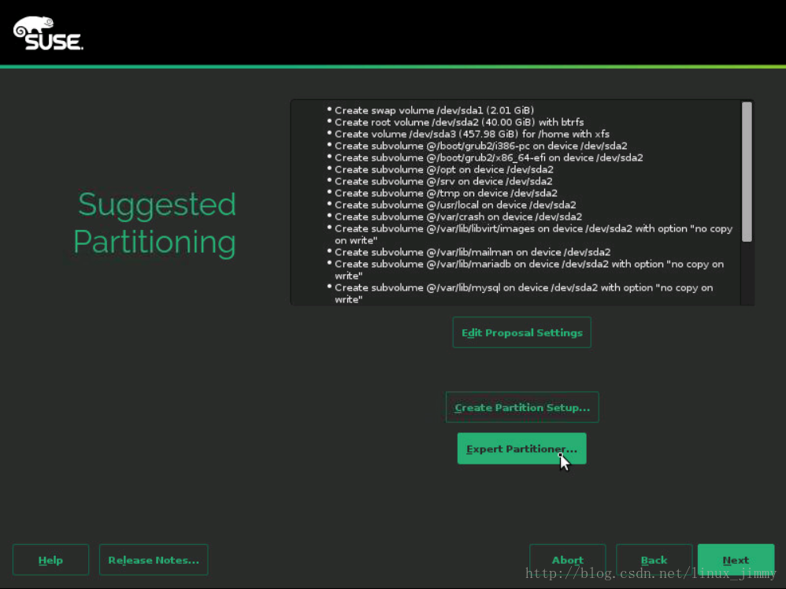Viewport: 786px width, 589px height.
Task: Abort the installation
Action: pyautogui.click(x=567, y=560)
